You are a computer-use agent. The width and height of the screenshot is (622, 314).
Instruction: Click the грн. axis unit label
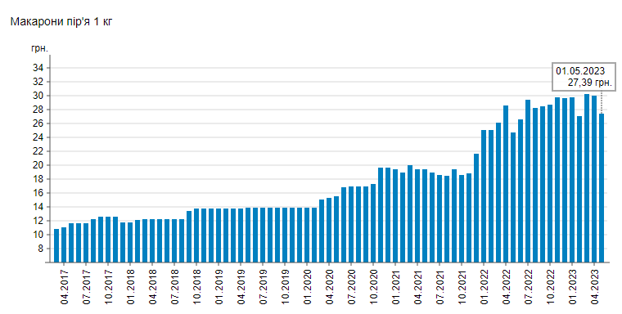39,48
